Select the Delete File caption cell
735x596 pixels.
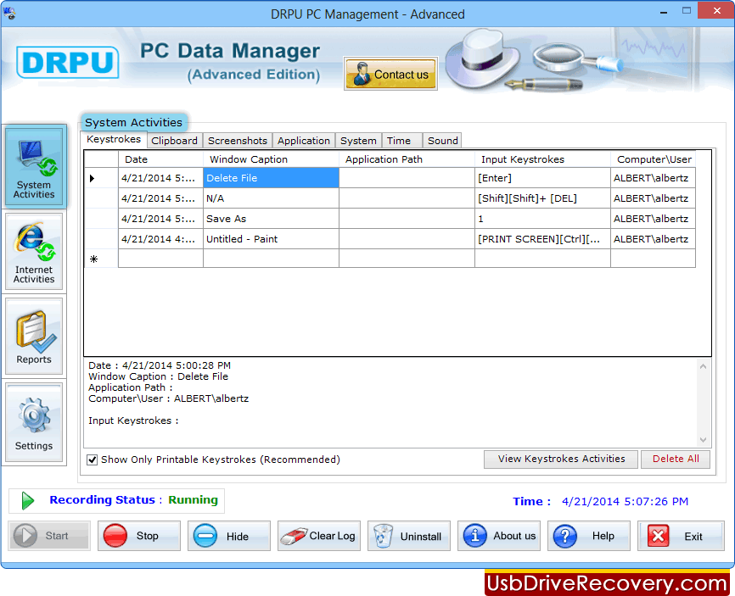271,178
